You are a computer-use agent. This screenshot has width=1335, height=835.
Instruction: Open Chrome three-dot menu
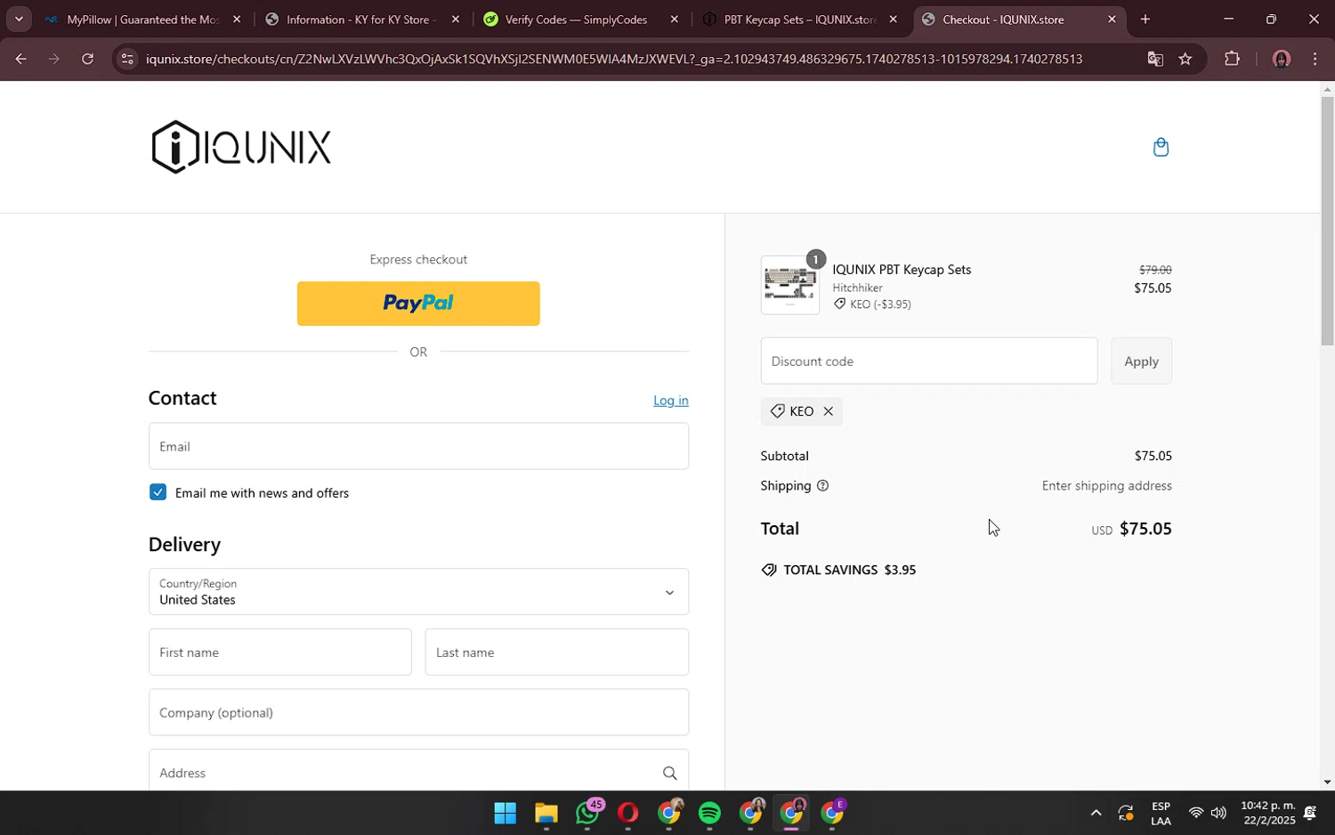[x=1315, y=59]
